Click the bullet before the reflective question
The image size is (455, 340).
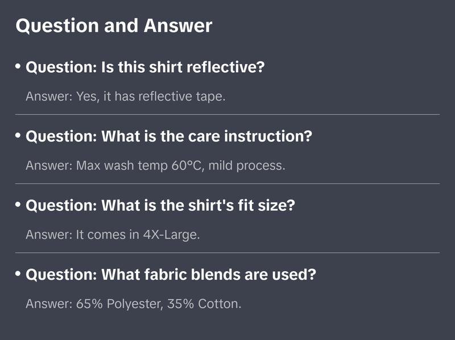[x=18, y=67]
